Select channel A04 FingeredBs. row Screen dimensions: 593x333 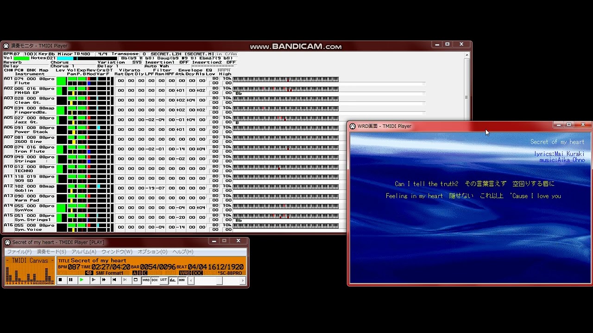tap(171, 110)
